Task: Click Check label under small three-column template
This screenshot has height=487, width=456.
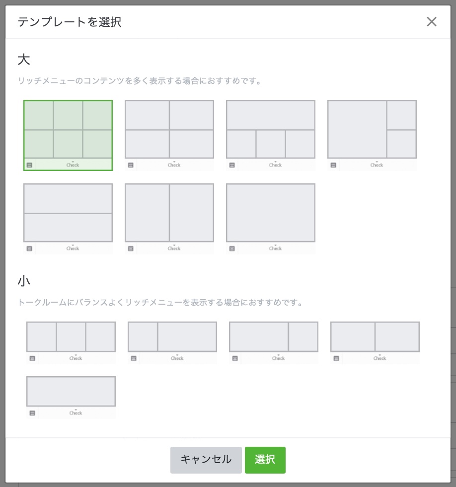Action: pyautogui.click(x=76, y=358)
